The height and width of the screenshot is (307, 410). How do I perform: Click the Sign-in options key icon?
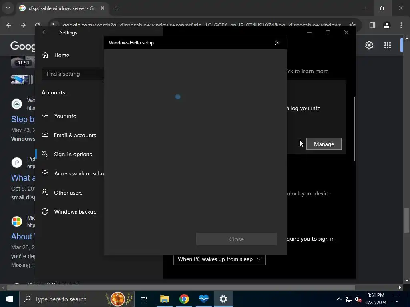(x=45, y=154)
